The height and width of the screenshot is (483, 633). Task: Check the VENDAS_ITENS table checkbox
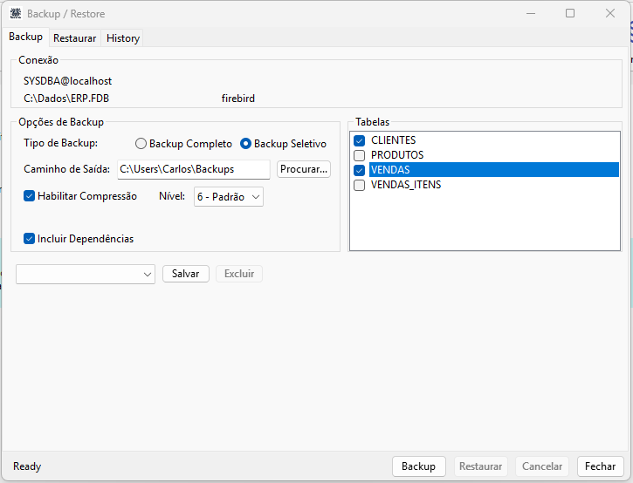360,185
